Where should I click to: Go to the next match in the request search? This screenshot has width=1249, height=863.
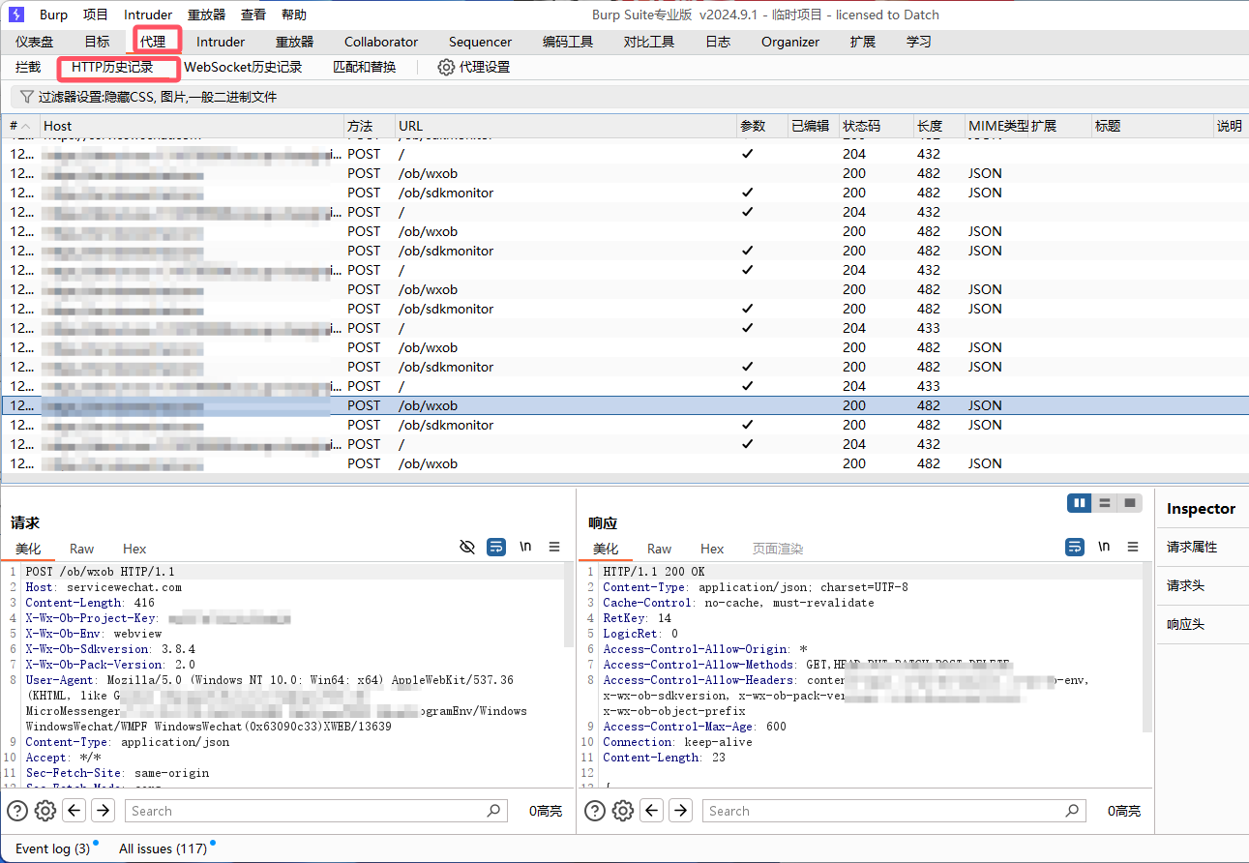point(103,811)
